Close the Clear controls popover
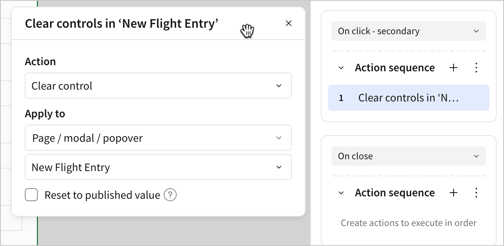Screen dimensions: 504x246 point(289,24)
